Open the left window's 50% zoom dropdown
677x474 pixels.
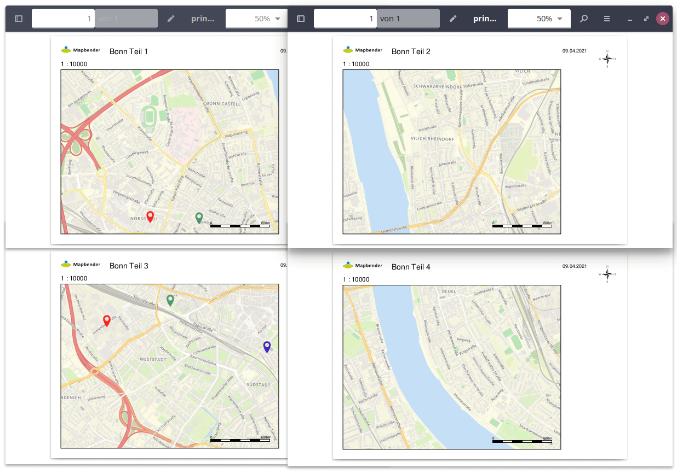(x=256, y=19)
